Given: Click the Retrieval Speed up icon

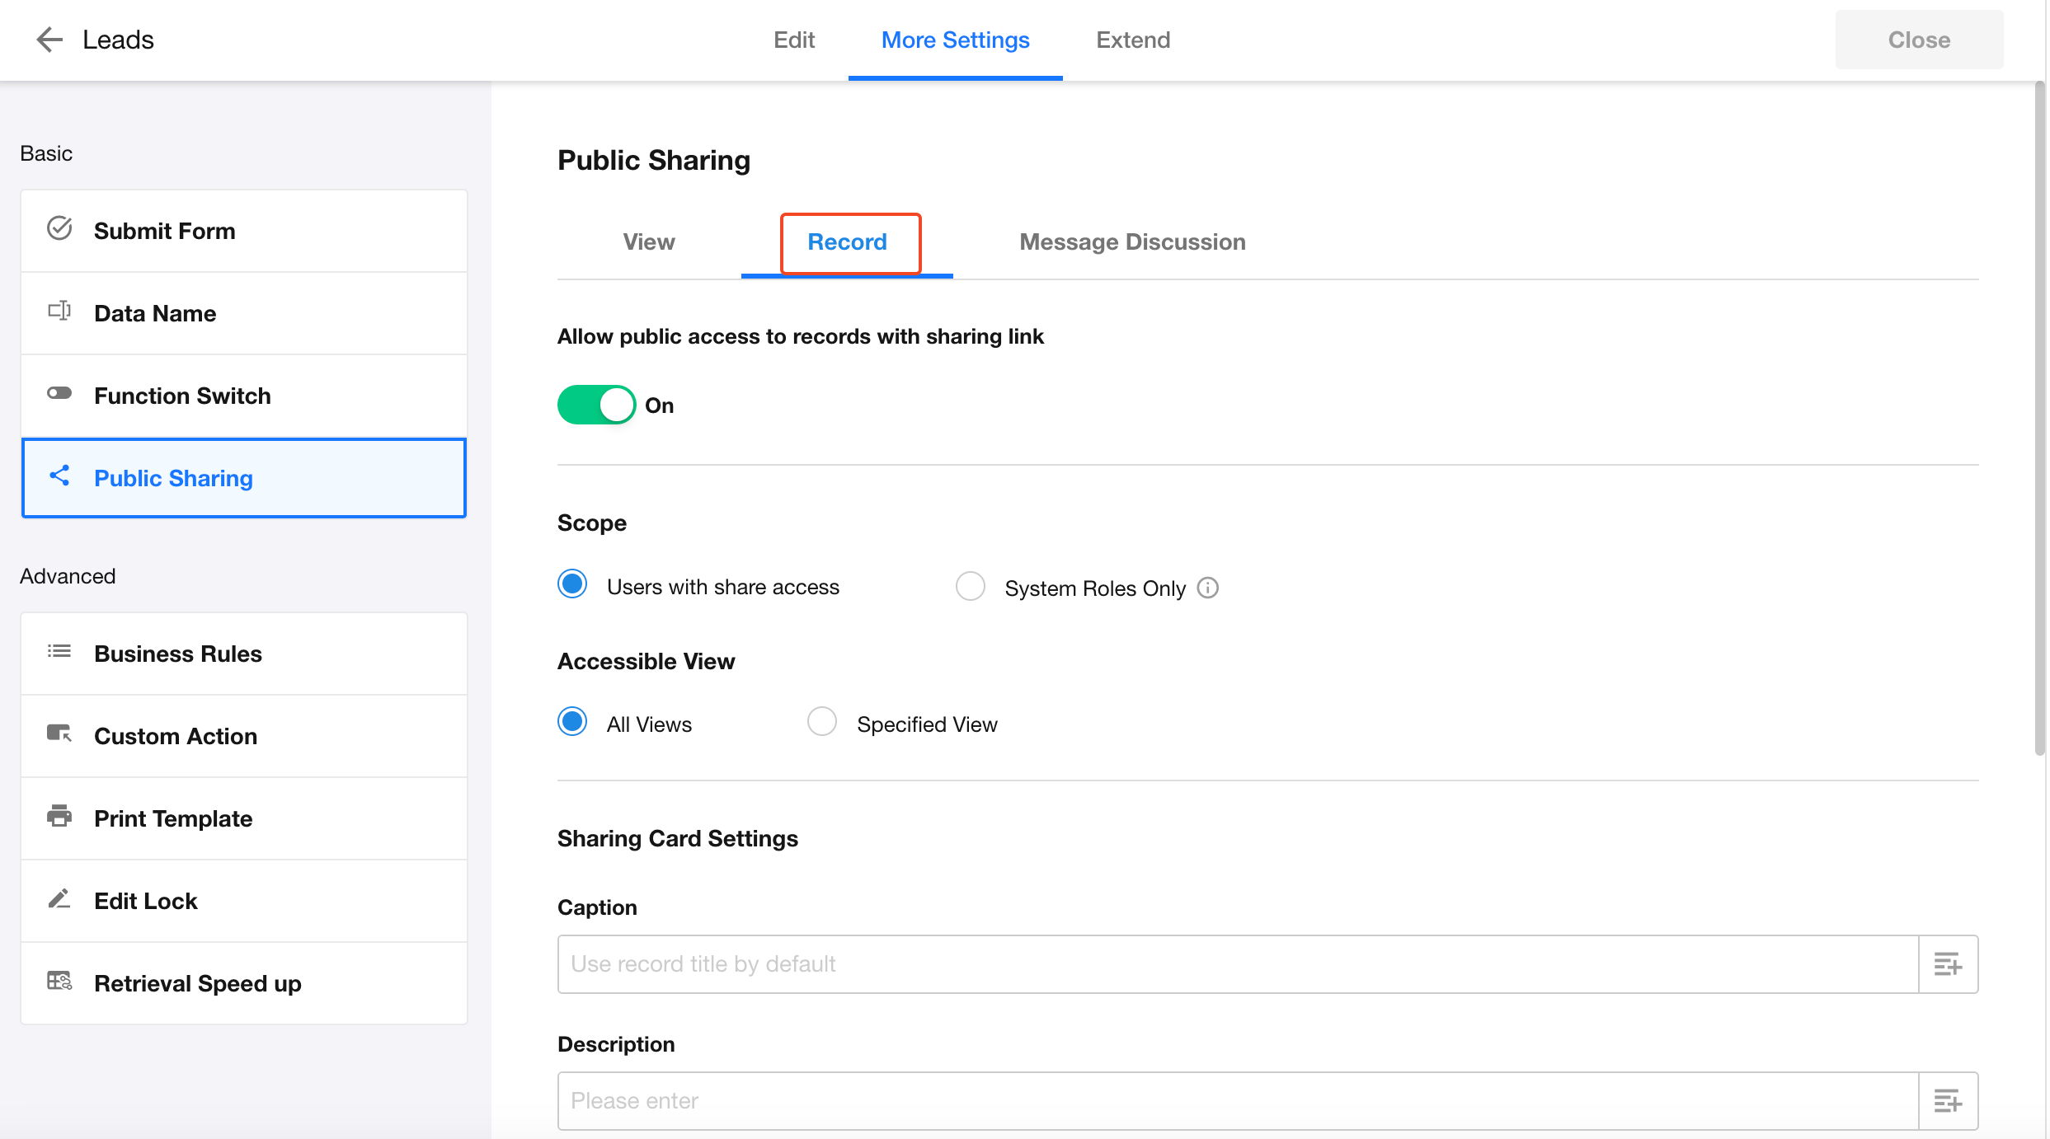Looking at the screenshot, I should [x=59, y=981].
